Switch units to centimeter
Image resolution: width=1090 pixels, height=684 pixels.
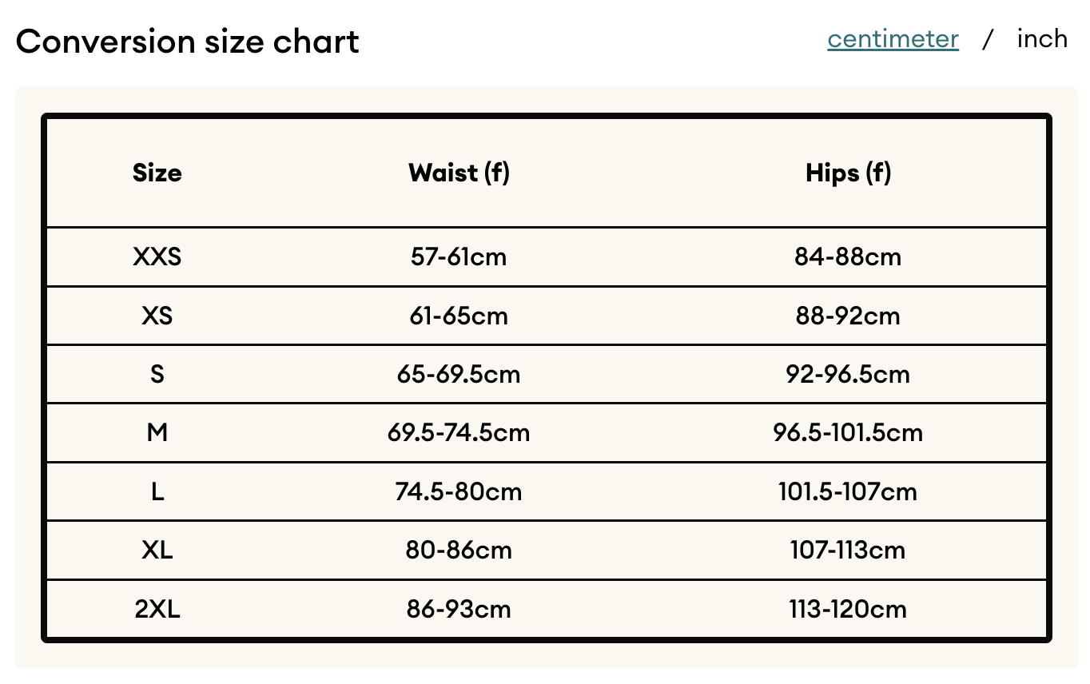click(893, 38)
